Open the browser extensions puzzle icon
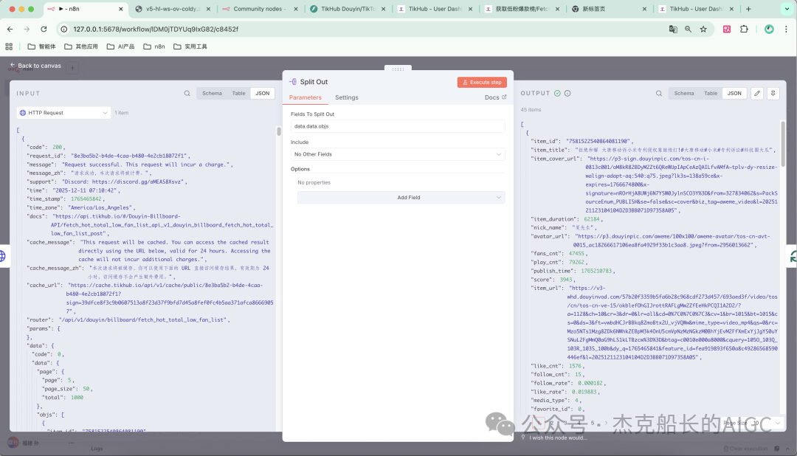Viewport: 797px width, 456px height. 744,30
